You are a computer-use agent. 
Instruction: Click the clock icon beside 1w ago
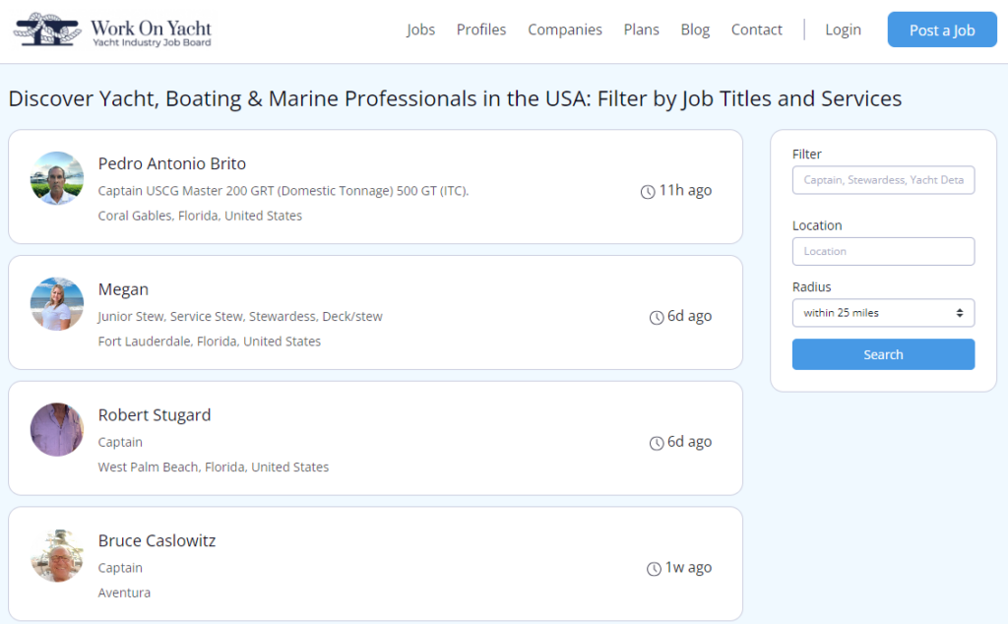pos(654,569)
